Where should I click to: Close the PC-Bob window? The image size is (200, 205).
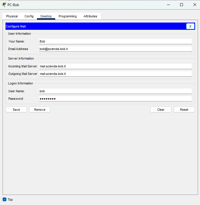click(195, 5)
